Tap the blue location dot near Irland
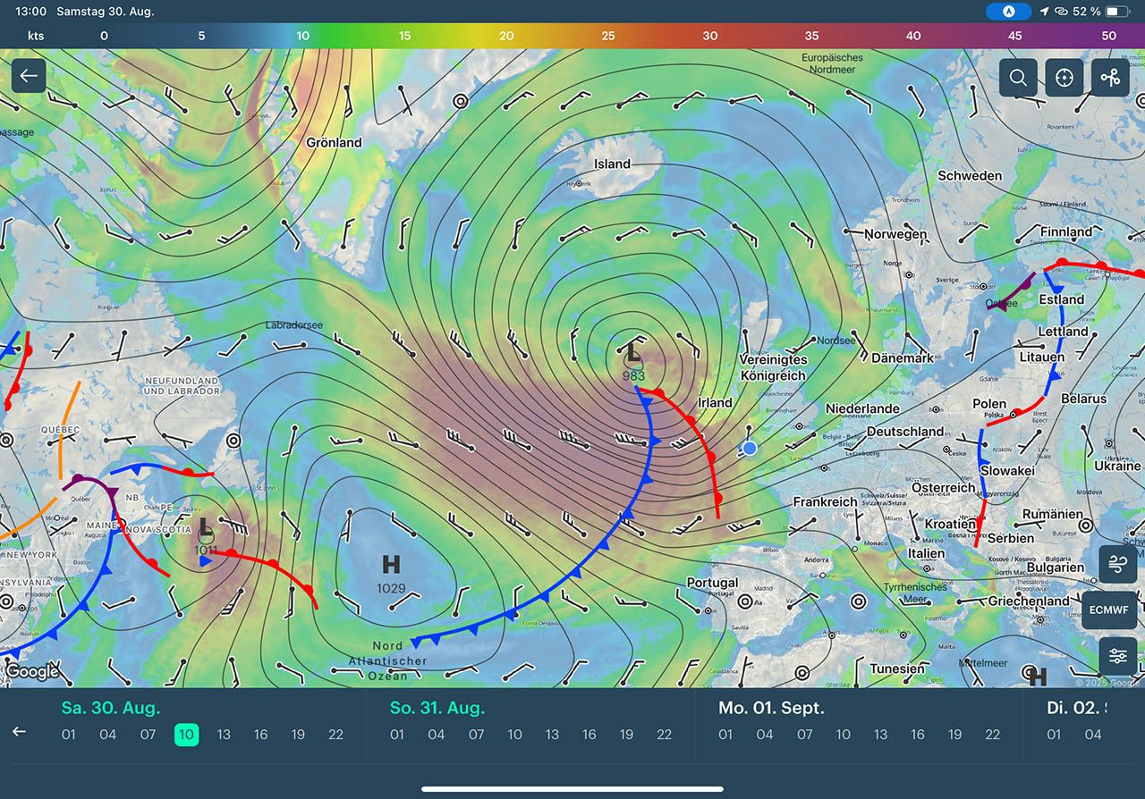The image size is (1145, 799). (750, 448)
